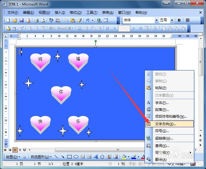Expand the Undo history dropdown arrow
The image size is (206, 169).
[92, 20]
